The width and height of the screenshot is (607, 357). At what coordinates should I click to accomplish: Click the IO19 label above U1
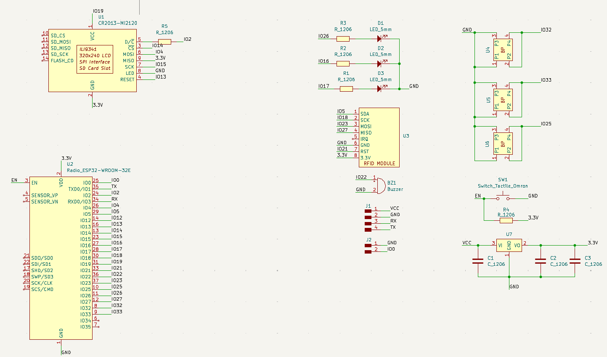tap(98, 11)
